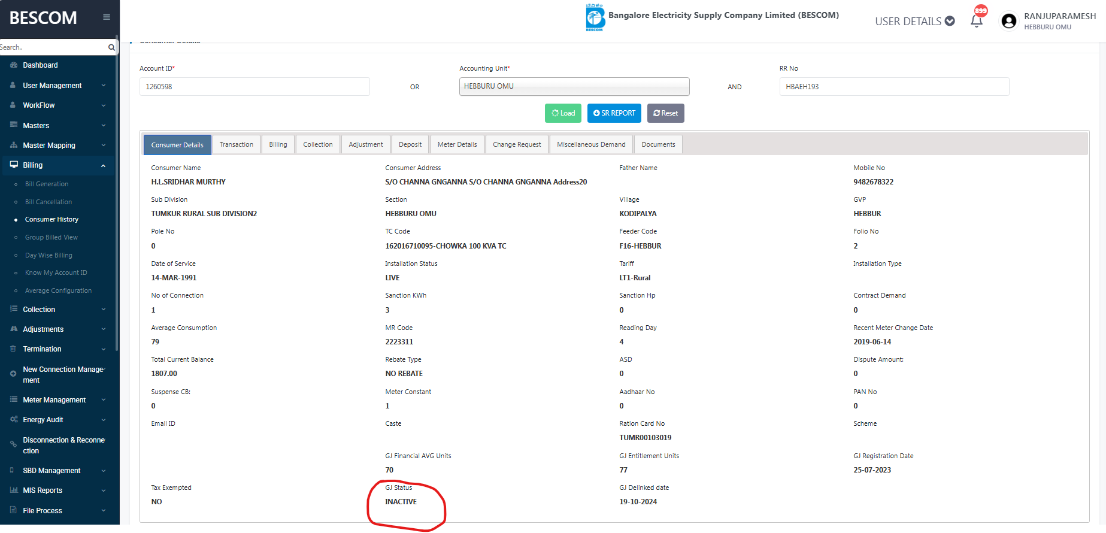Expand the User Management menu chevron
1106x533 pixels.
point(104,86)
